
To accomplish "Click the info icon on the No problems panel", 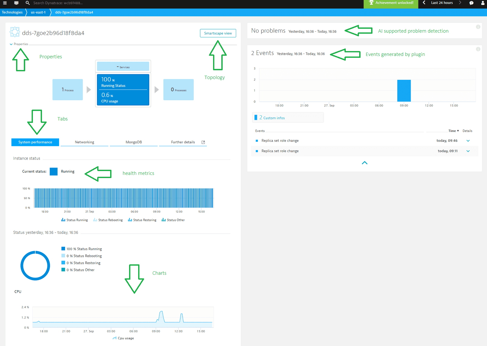I will point(478,27).
